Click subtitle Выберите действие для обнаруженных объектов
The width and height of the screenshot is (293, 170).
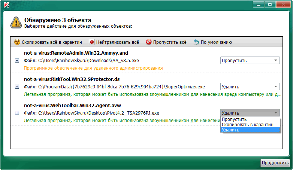coord(78,26)
